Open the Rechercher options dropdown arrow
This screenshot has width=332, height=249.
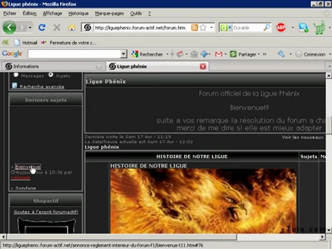(167, 54)
